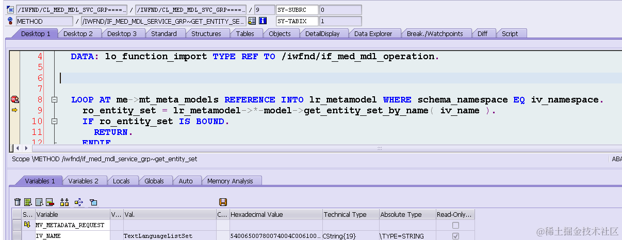622x240 pixels.
Task: Click the METHOD event type icon
Action: (10, 21)
